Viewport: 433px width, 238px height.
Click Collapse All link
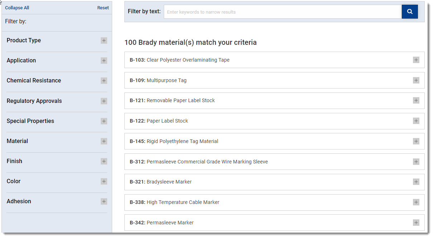(17, 8)
